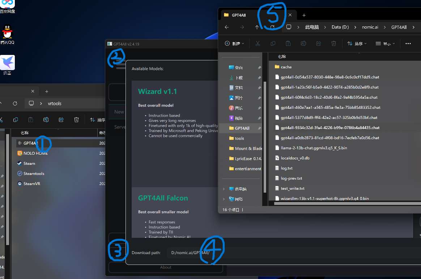Click the horizontal scrollbar in GPT4All file list
Screen dimensions: 421x279
pyautogui.click(x=348, y=203)
